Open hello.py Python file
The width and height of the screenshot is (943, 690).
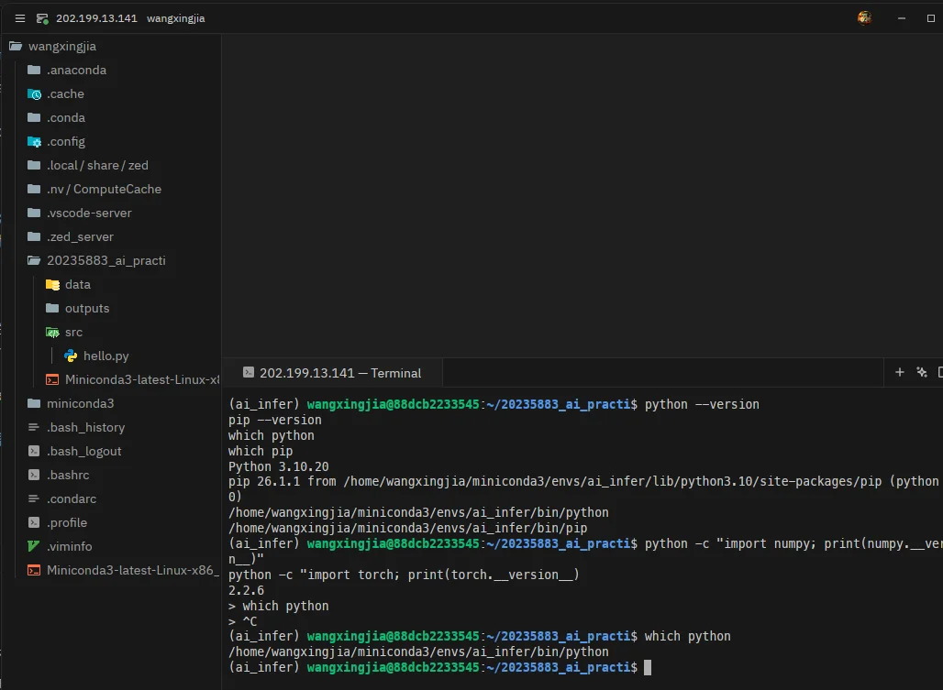tap(105, 356)
